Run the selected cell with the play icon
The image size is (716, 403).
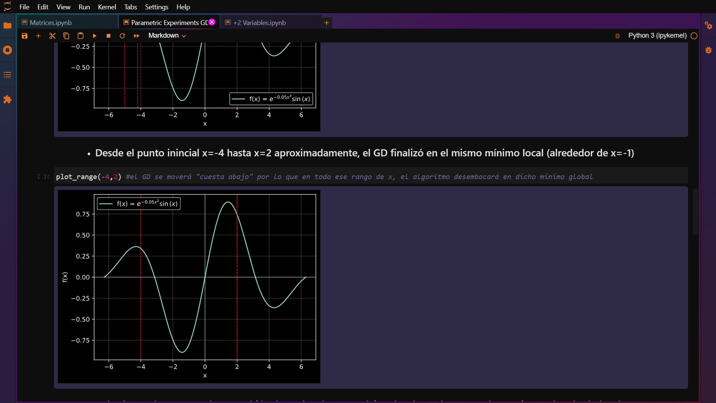94,36
